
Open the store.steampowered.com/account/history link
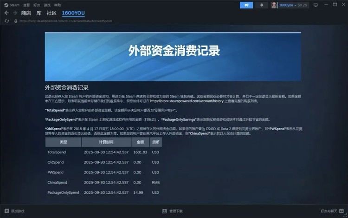pos(187,101)
